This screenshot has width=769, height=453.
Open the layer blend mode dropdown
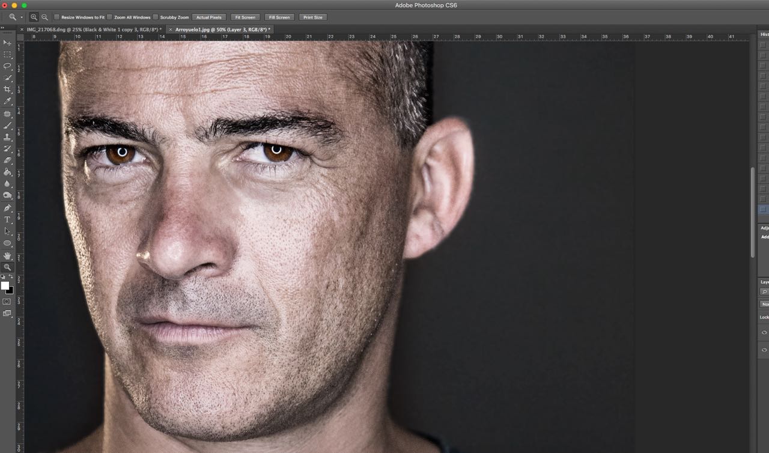tap(765, 305)
